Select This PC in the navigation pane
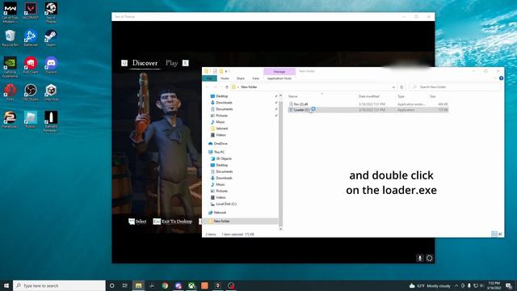This screenshot has width=517, height=291. (219, 152)
